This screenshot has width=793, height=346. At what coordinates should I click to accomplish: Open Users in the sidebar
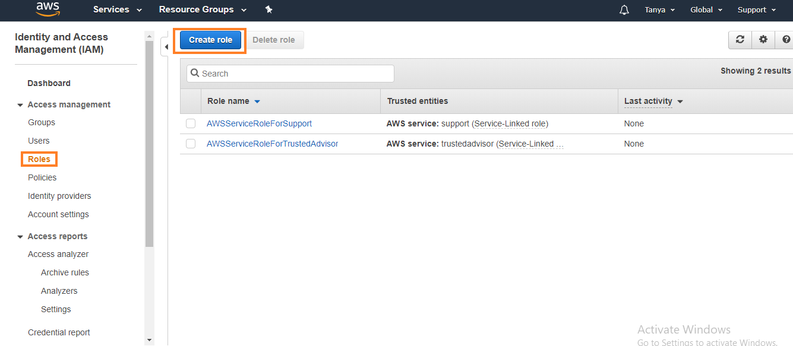(x=39, y=141)
